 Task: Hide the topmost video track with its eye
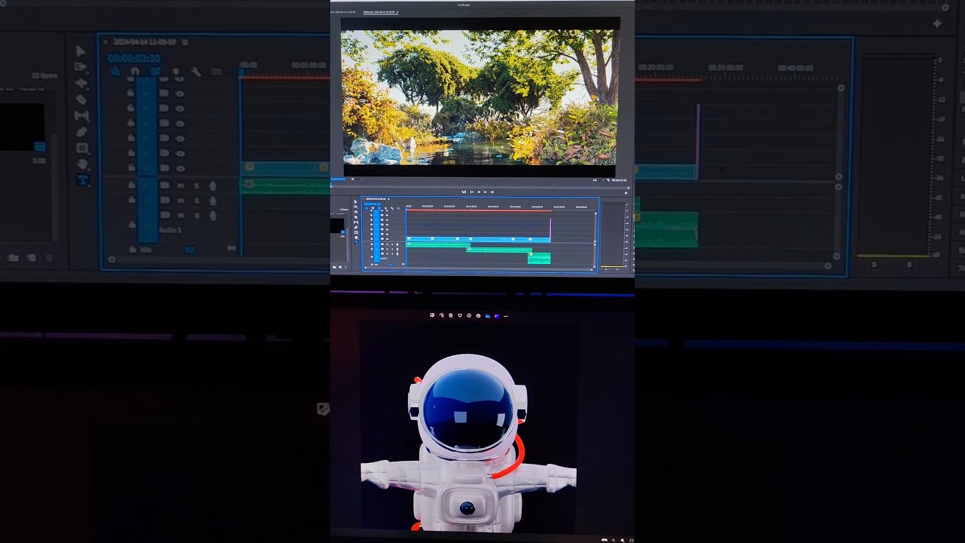387,210
